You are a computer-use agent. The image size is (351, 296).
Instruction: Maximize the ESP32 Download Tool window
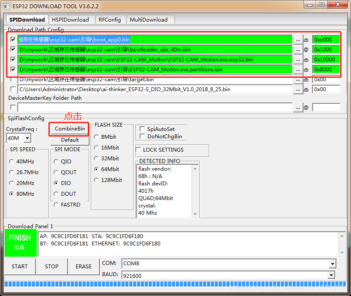click(x=322, y=4)
